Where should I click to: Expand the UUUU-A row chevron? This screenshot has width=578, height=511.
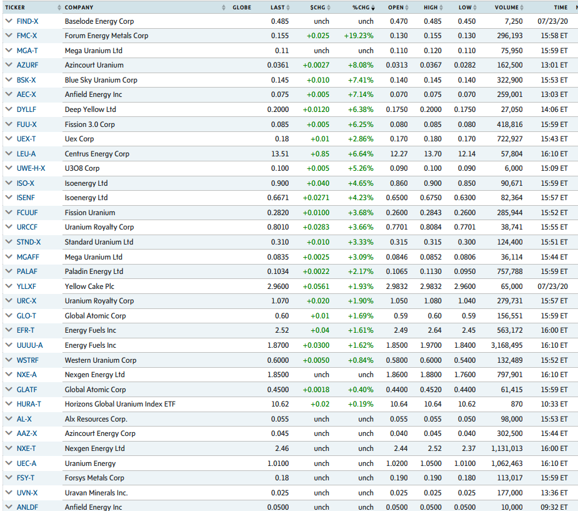9,345
